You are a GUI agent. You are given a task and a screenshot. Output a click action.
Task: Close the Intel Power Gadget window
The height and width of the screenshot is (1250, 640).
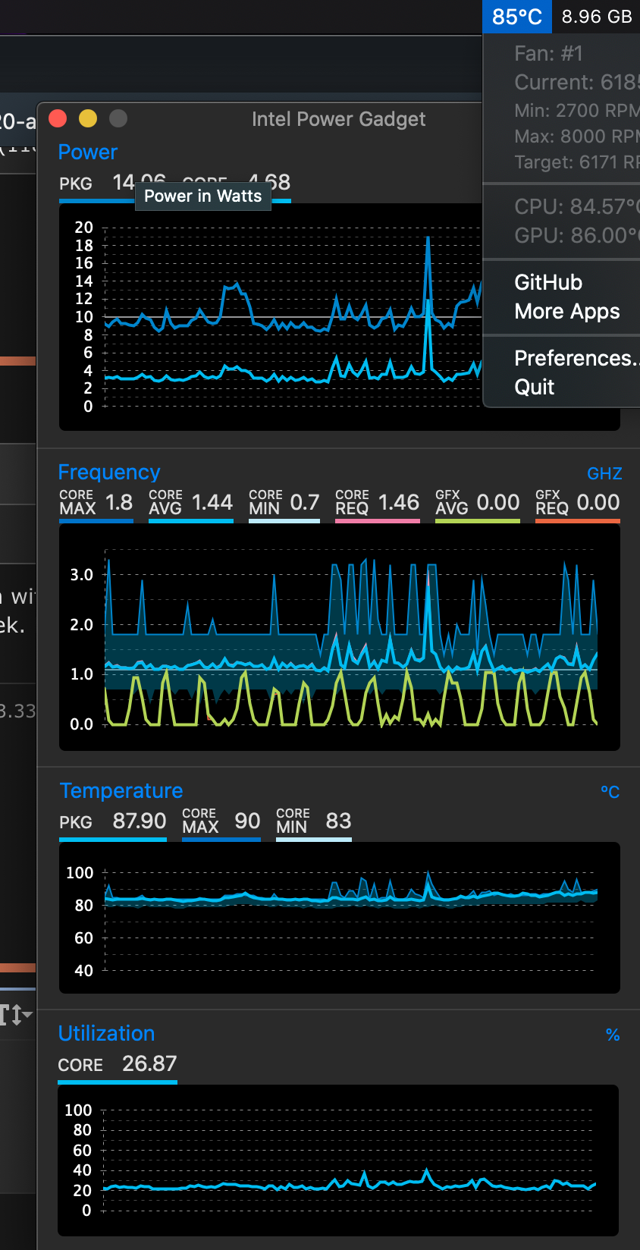58,118
